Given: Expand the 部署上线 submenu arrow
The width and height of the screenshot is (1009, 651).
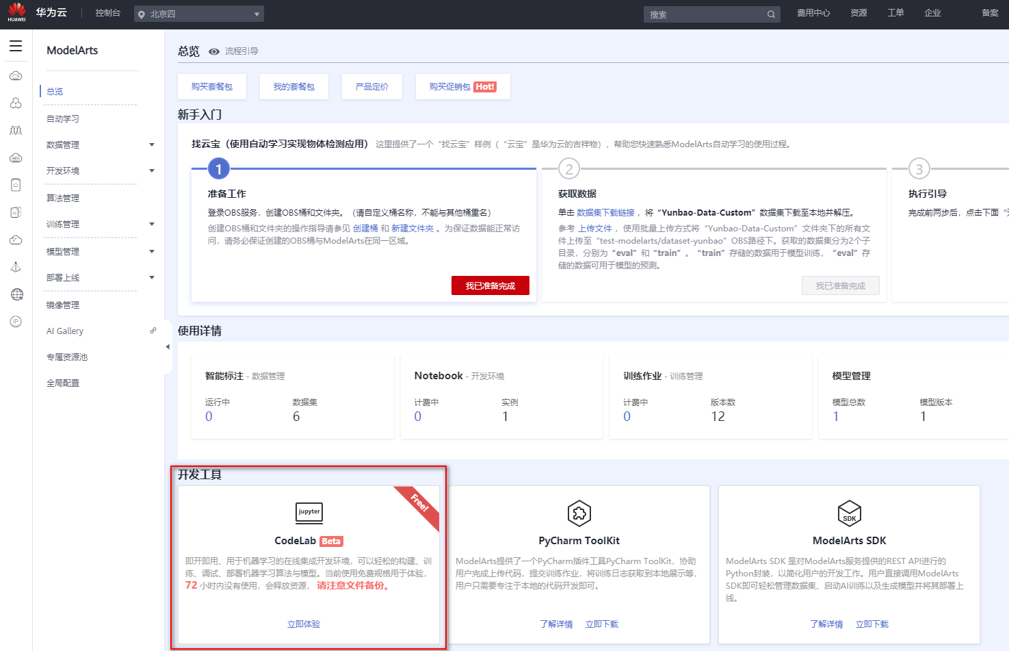Looking at the screenshot, I should tap(152, 277).
